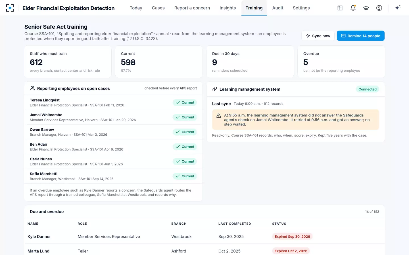
Task: Click Carla Nunes's Current status badge
Action: (x=185, y=161)
